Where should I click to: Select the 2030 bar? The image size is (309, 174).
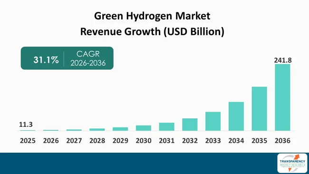144,128
